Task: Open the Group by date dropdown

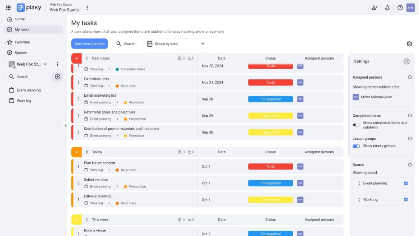Action: pos(175,43)
